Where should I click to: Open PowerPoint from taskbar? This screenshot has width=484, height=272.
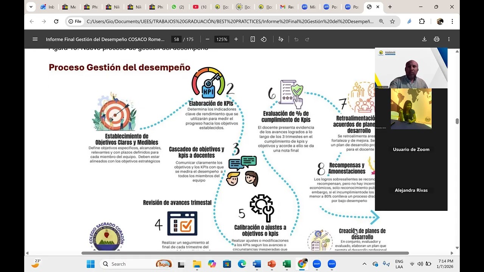point(272,264)
